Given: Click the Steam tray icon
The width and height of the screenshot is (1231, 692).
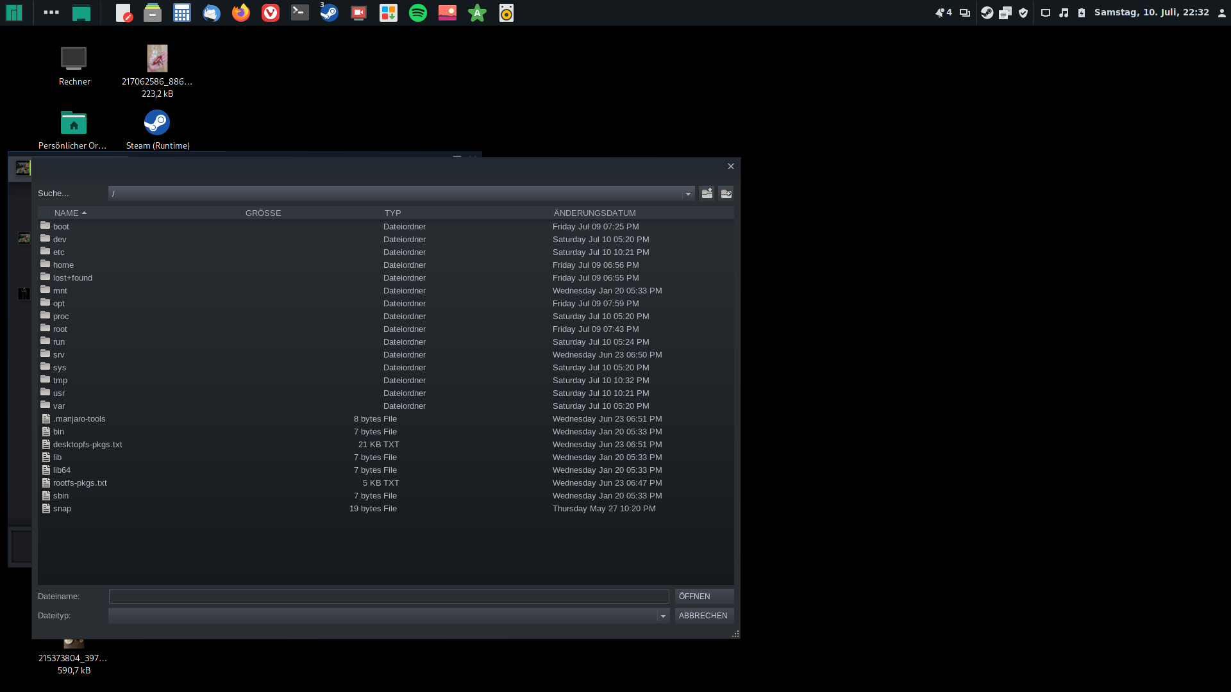Looking at the screenshot, I should tap(987, 13).
